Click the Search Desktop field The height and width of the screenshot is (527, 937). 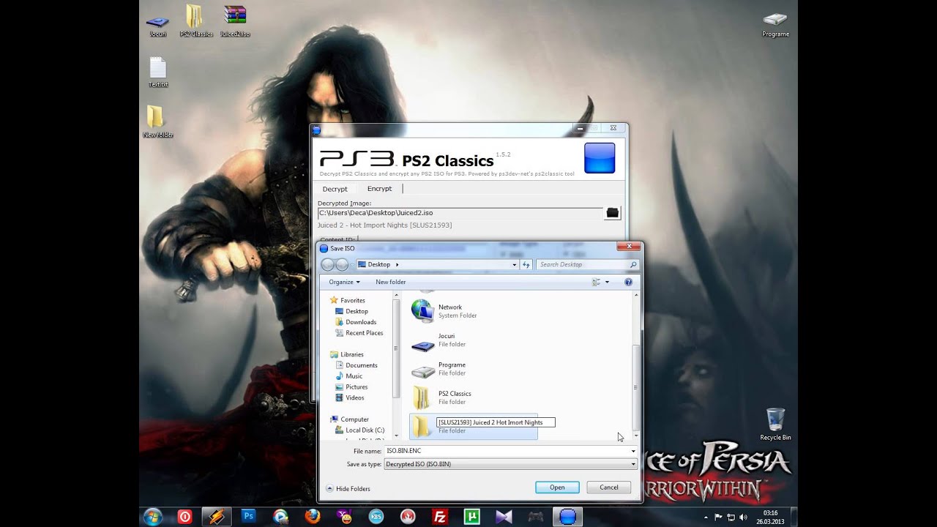[588, 265]
